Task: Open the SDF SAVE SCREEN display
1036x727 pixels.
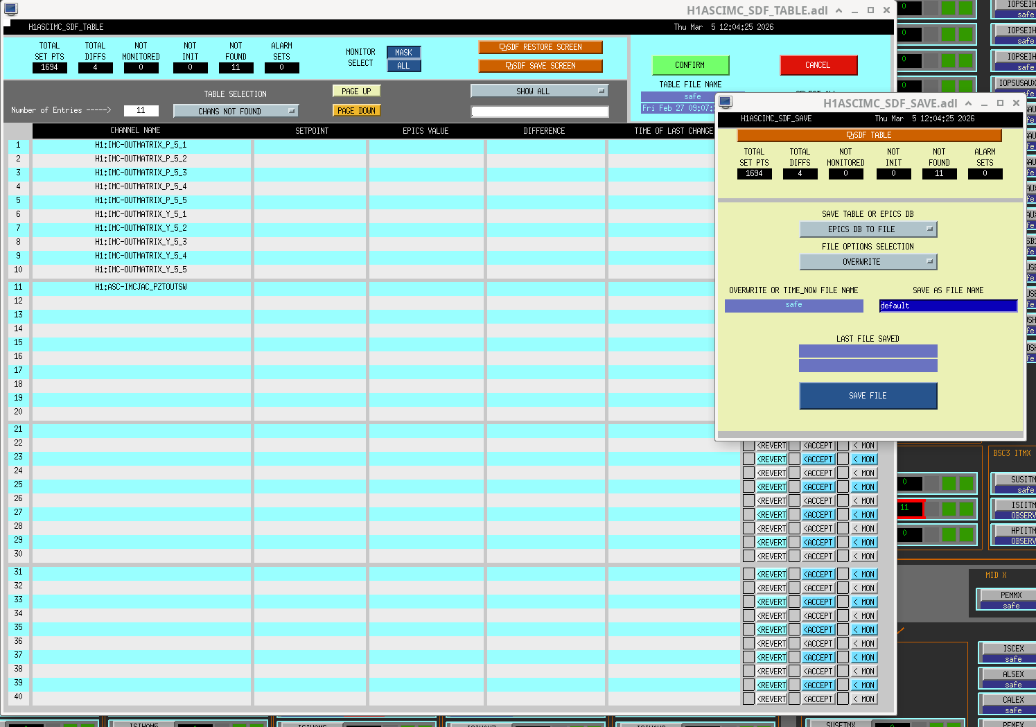Action: point(541,66)
